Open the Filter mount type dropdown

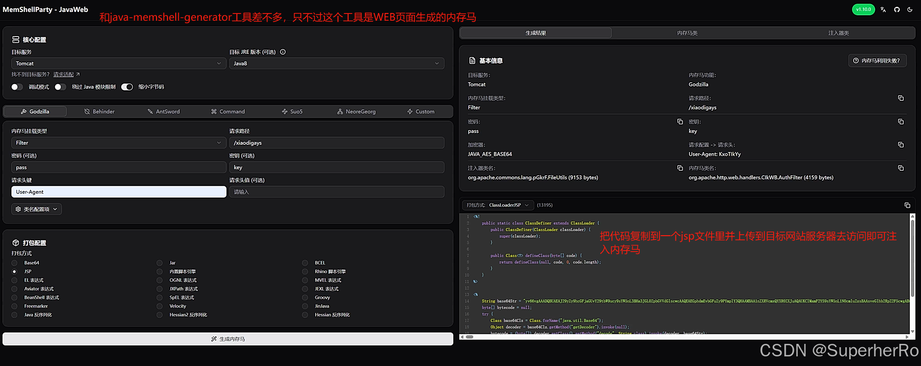point(118,143)
